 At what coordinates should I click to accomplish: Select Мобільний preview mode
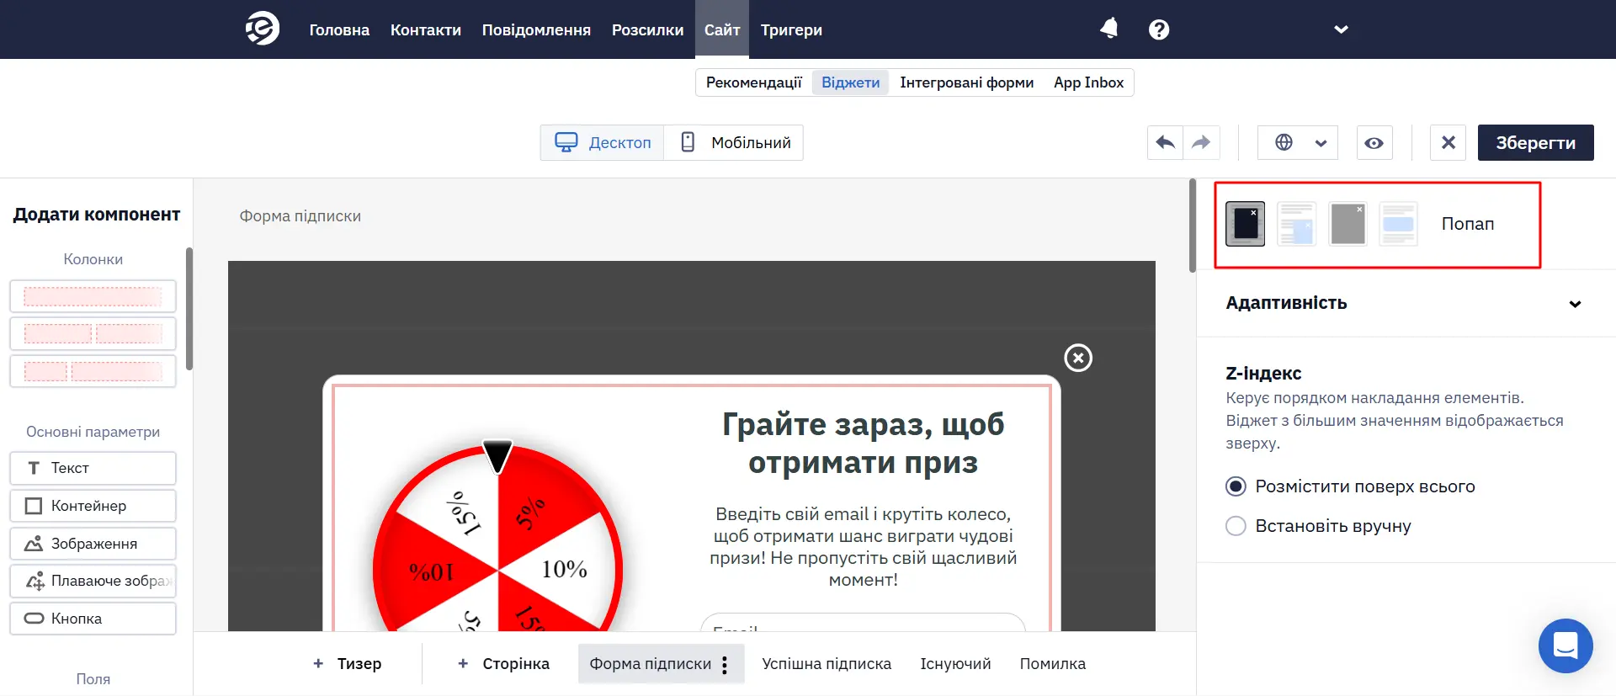[734, 142]
